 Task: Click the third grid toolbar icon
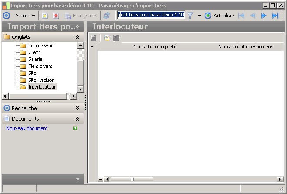(116, 38)
